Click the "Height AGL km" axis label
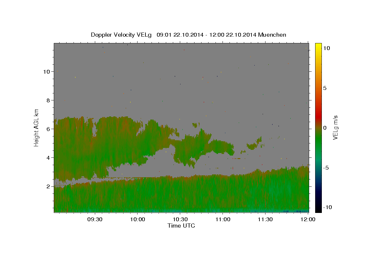 (37, 127)
